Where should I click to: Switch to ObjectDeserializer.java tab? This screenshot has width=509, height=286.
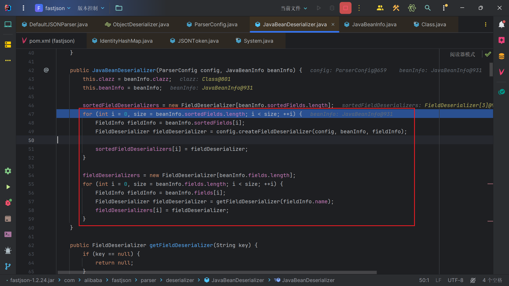(x=137, y=24)
